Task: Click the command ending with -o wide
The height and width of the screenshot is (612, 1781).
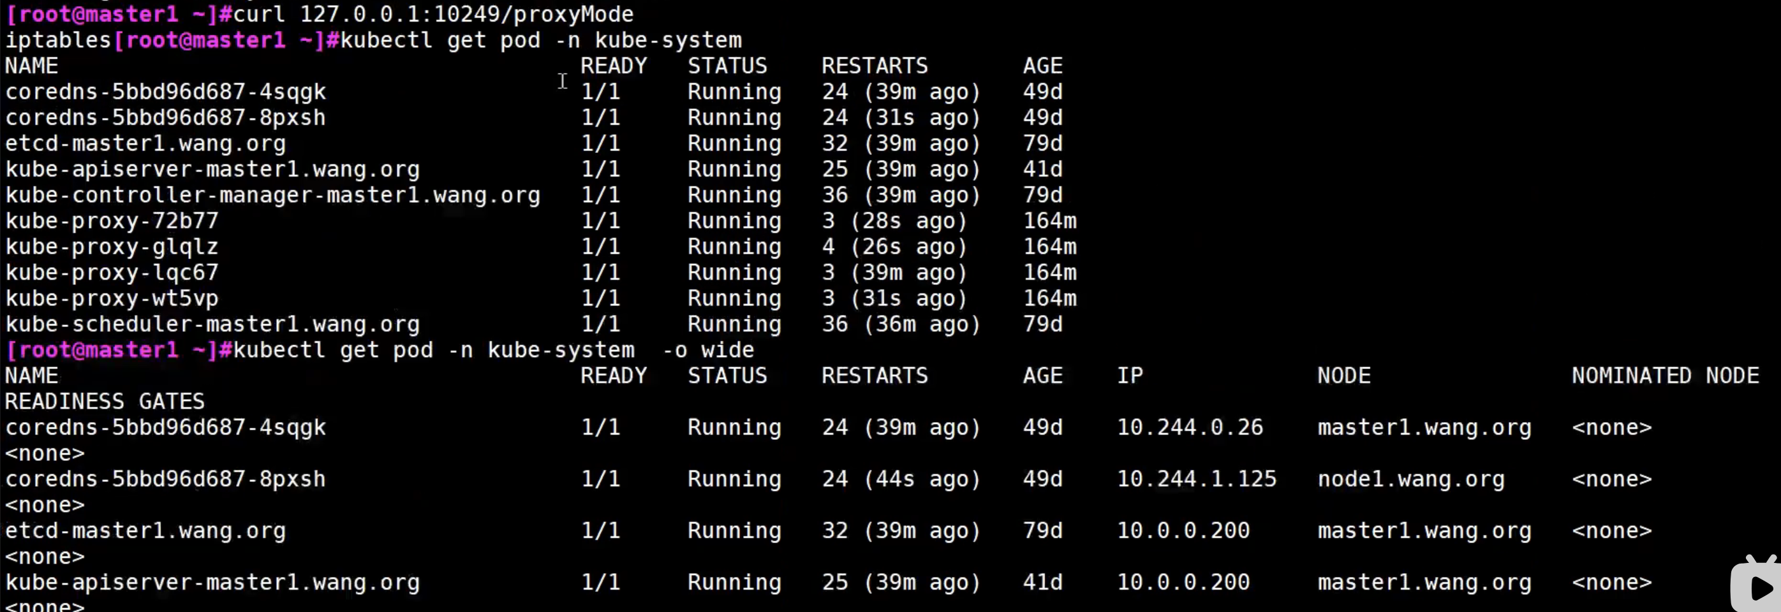Action: click(x=493, y=350)
